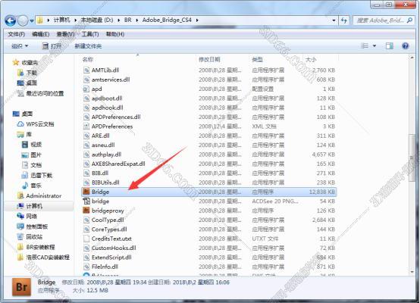Go back with the blue Back arrow
Image resolution: width=420 pixels, height=303 pixels.
click(x=11, y=20)
